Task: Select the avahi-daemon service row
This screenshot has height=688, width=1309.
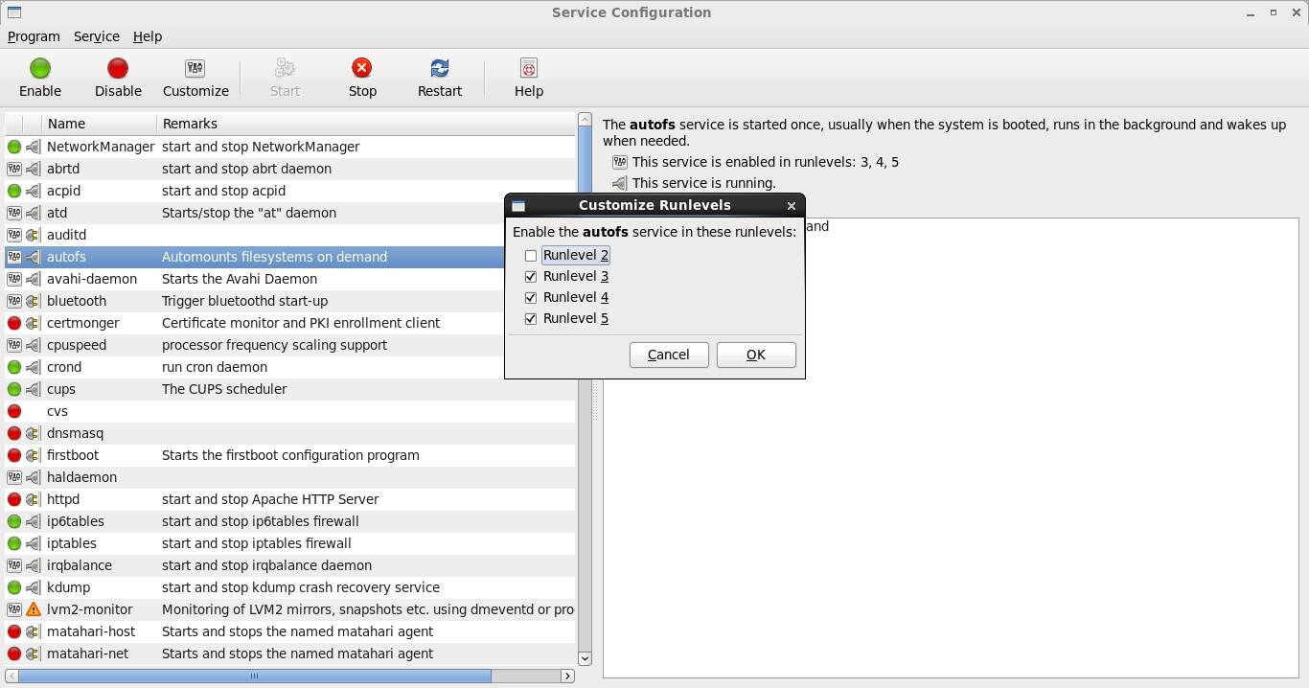Action: (290, 279)
